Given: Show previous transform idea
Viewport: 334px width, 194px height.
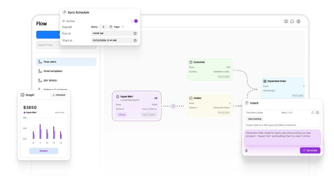Looking at the screenshot, I should coord(313,113).
